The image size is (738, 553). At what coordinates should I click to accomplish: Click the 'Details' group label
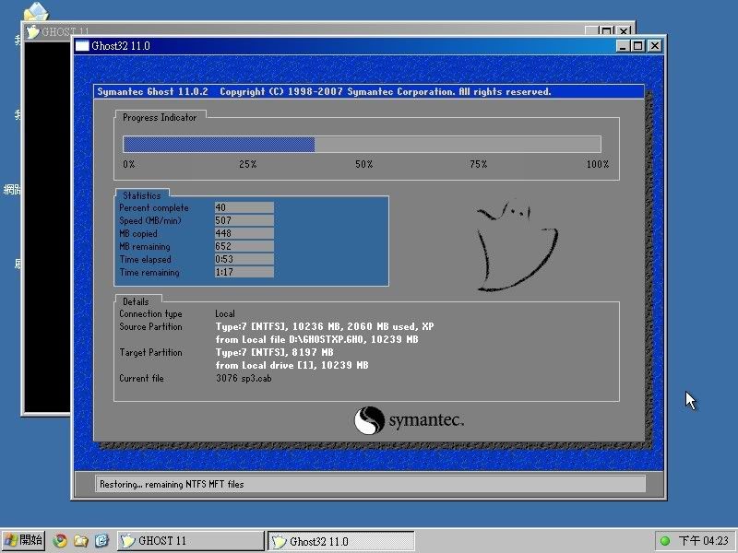click(x=136, y=302)
